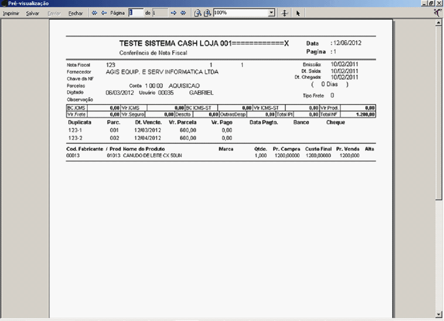The image size is (444, 321).
Task: Jump to the last page arrow
Action: [x=183, y=13]
